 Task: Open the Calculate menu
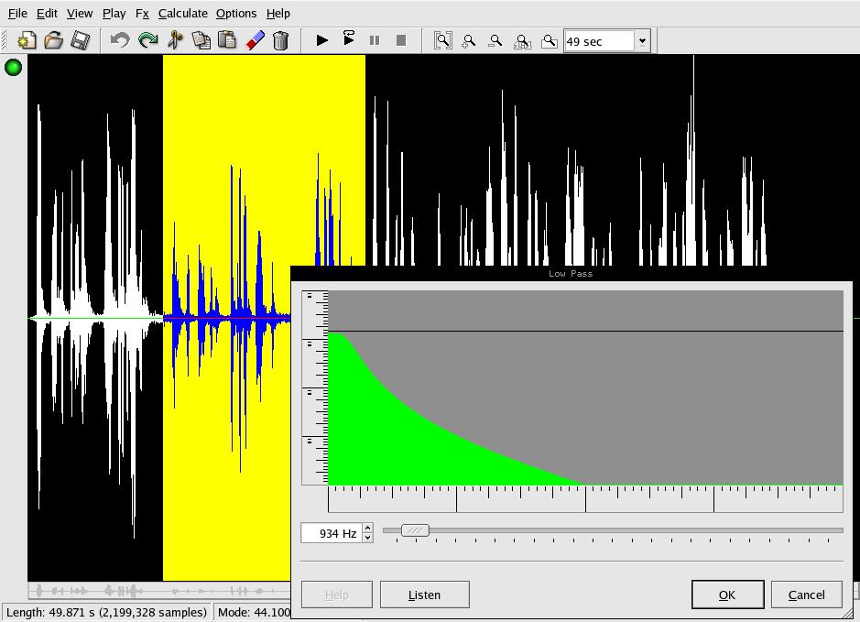[182, 13]
